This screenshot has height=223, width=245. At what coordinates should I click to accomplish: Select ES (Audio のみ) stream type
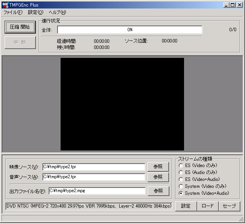[x=198, y=172]
